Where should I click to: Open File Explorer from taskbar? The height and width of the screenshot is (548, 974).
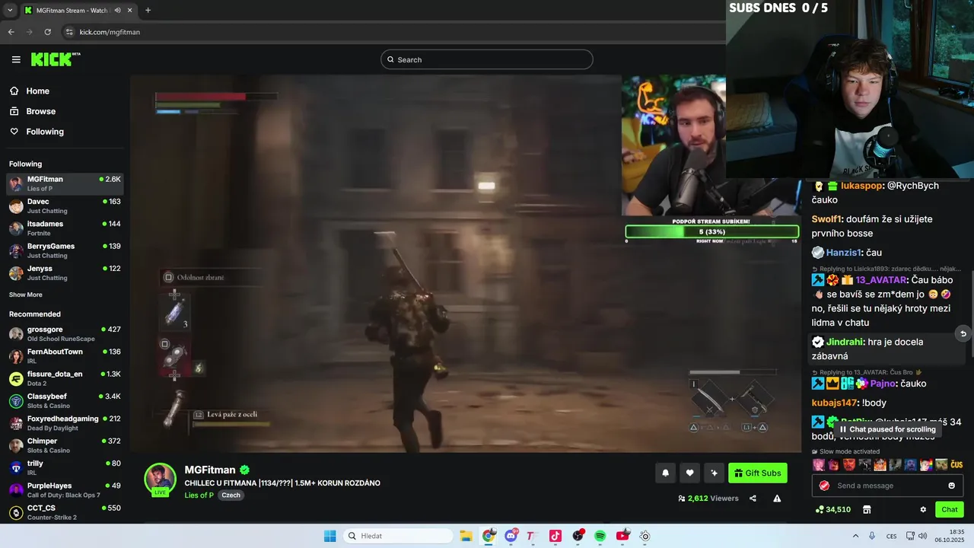click(466, 536)
